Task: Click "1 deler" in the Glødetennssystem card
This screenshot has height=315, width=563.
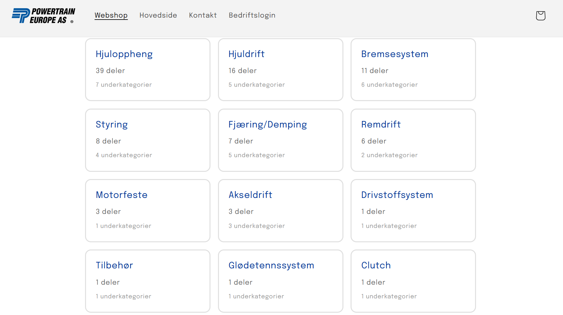Action: pyautogui.click(x=241, y=282)
